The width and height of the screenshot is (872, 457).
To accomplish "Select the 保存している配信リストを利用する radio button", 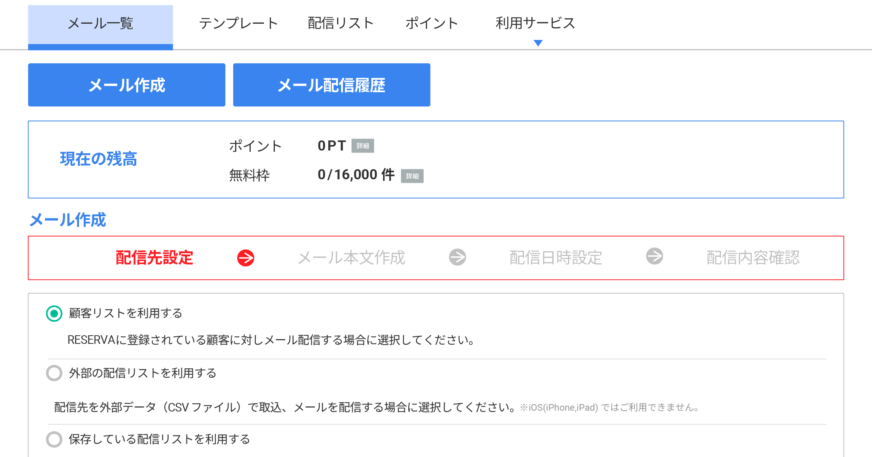I will [54, 439].
